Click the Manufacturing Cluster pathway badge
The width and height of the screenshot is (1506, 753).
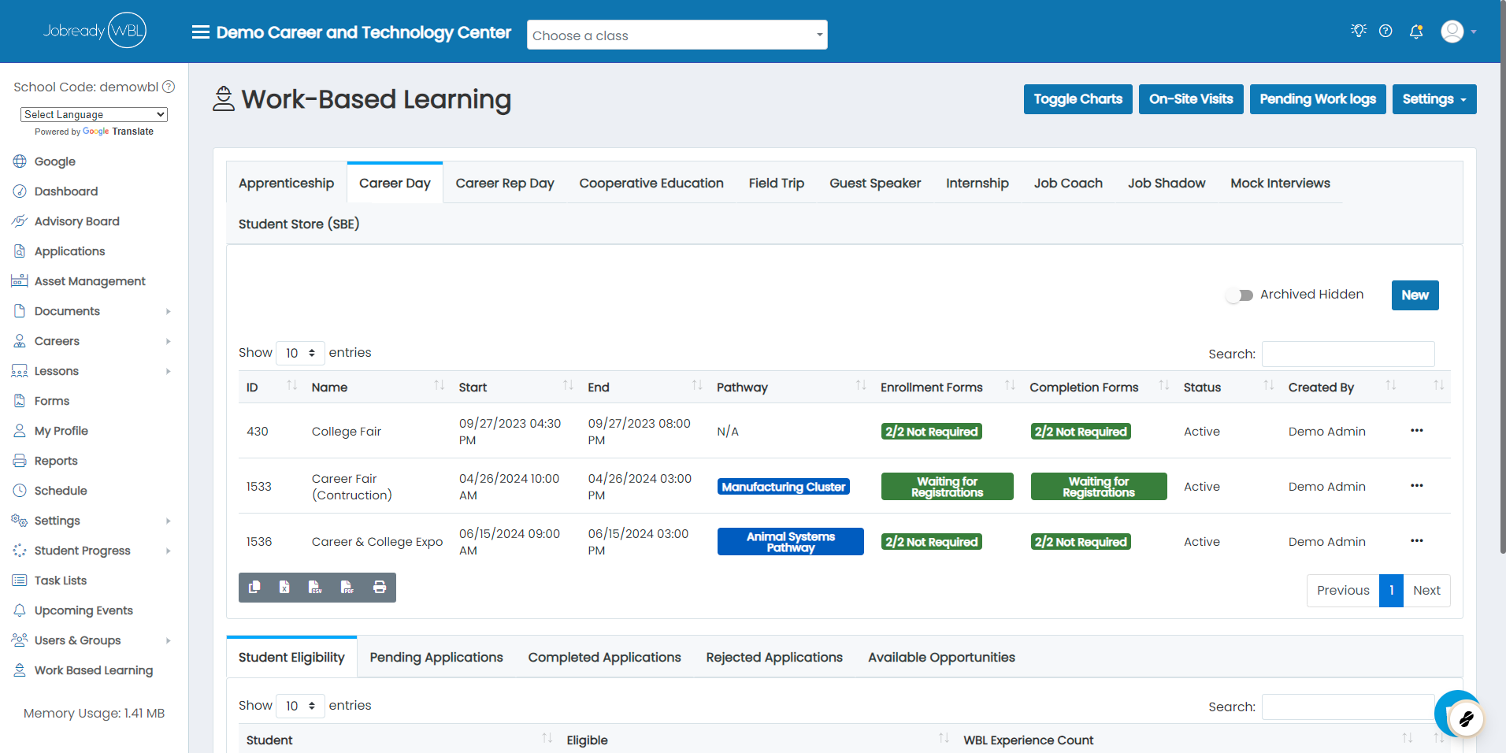784,487
